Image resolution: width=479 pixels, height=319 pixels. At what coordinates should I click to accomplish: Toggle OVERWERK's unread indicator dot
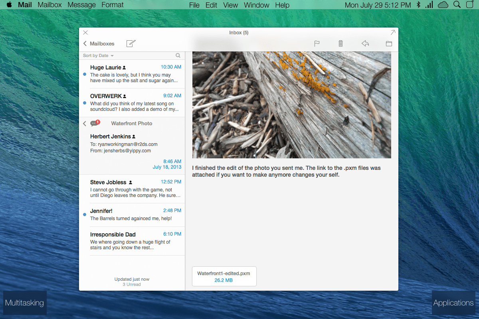coord(84,102)
